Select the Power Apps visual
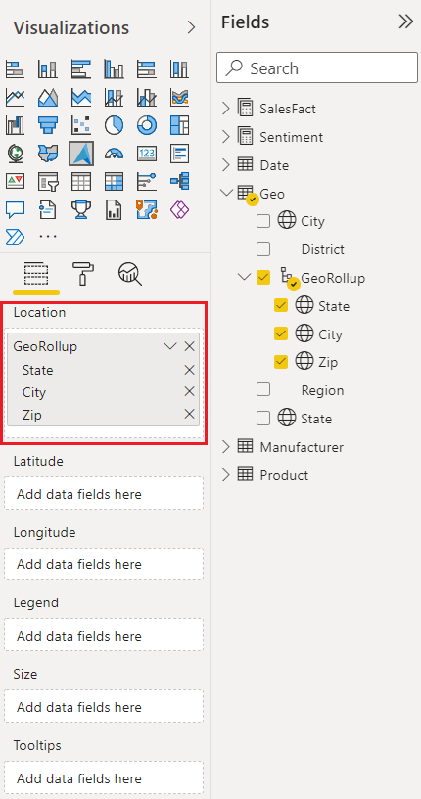 [179, 209]
